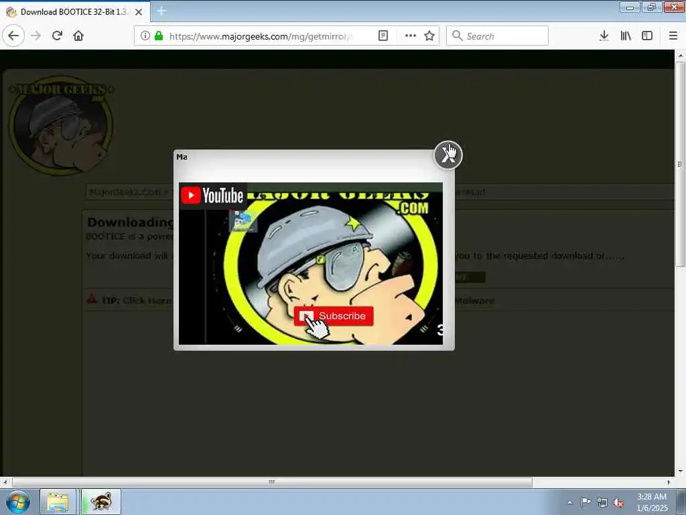Toggle reader view icon
The image size is (686, 515).
click(383, 36)
